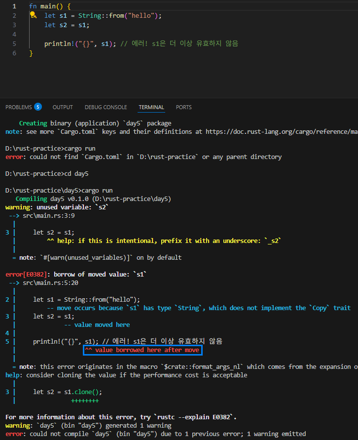Click the closing brace on editor line 6
This screenshot has height=440, width=358.
[x=31, y=53]
